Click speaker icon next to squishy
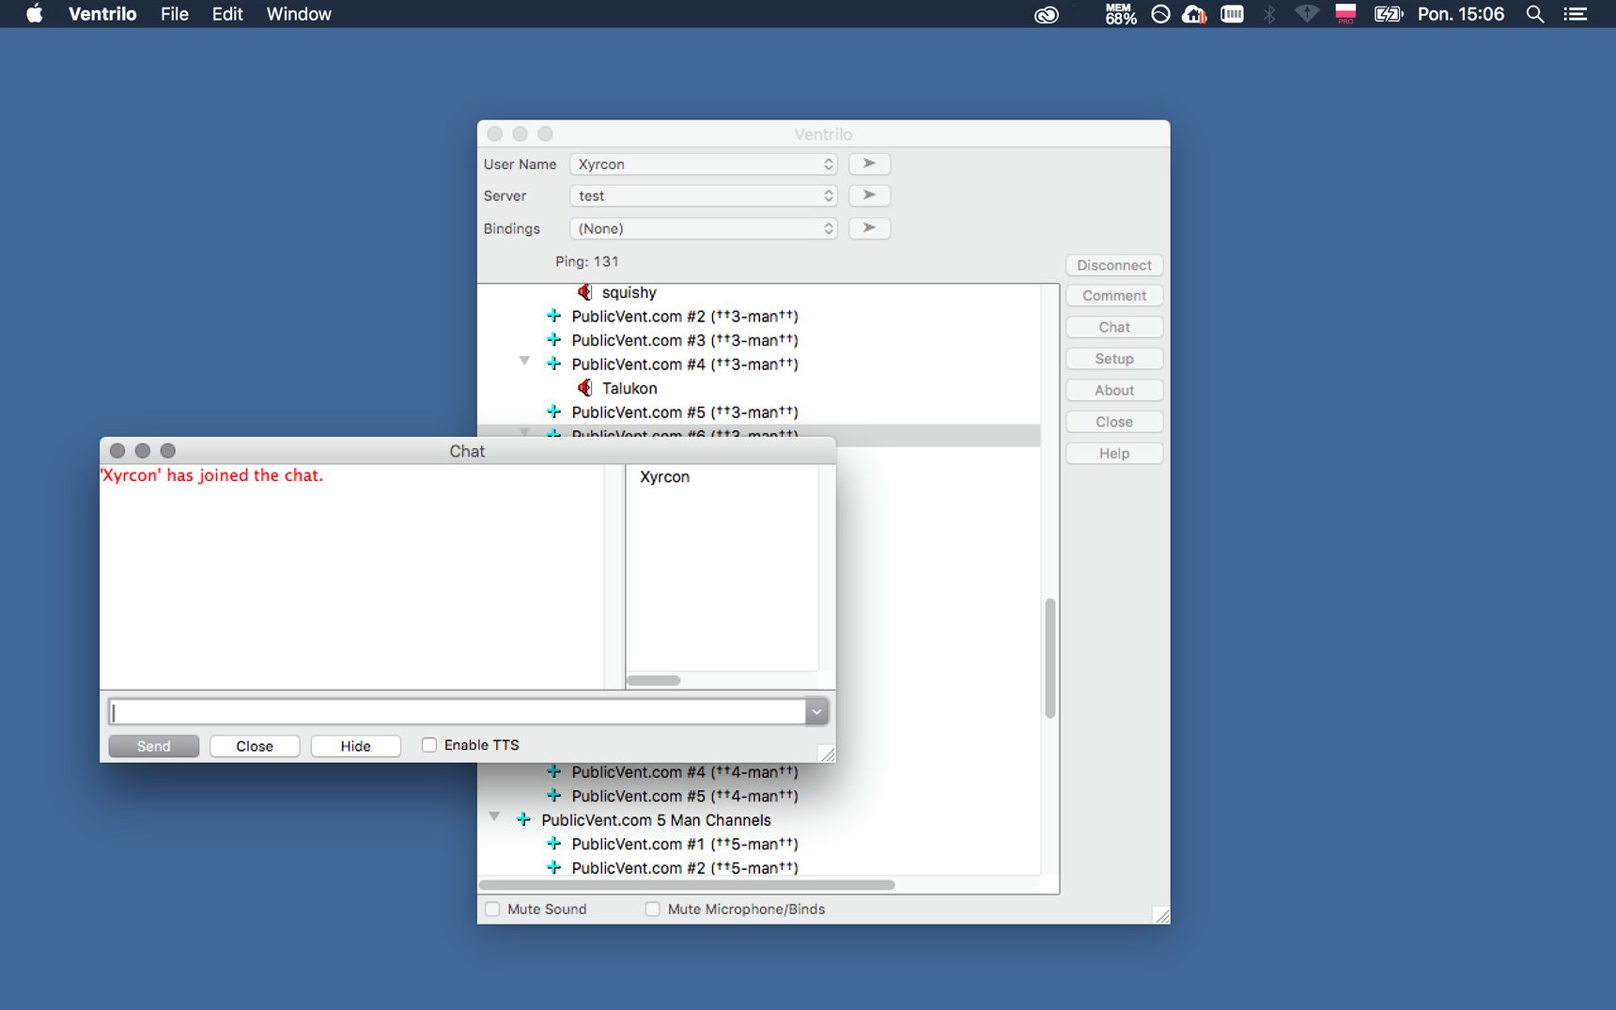This screenshot has width=1616, height=1010. [584, 292]
